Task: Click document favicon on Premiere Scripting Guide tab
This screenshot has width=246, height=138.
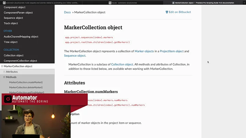Action: (173, 3)
